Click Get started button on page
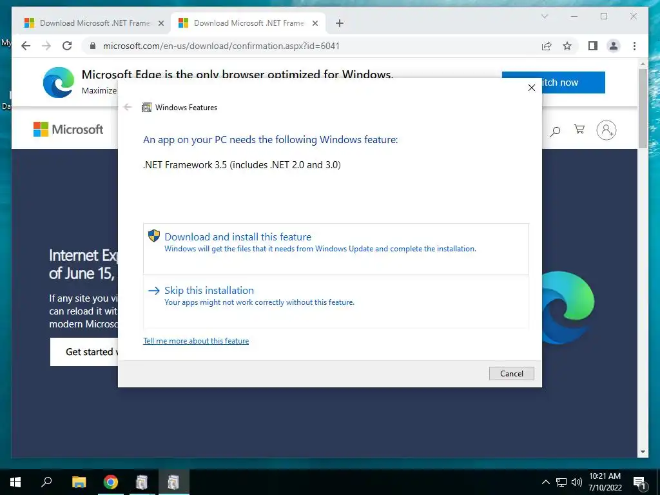 click(84, 352)
